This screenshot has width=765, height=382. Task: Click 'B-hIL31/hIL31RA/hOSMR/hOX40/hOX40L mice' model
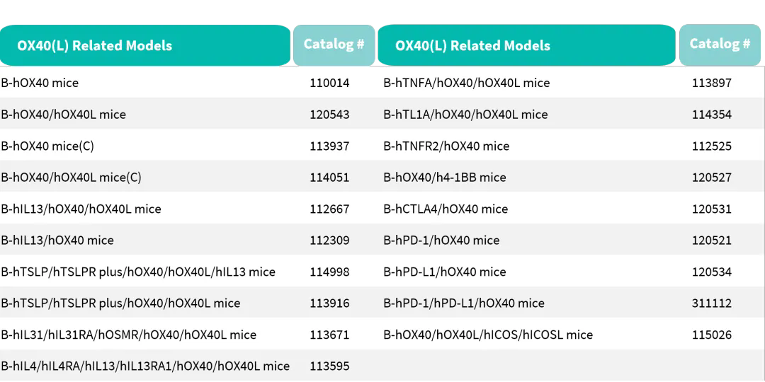point(129,335)
